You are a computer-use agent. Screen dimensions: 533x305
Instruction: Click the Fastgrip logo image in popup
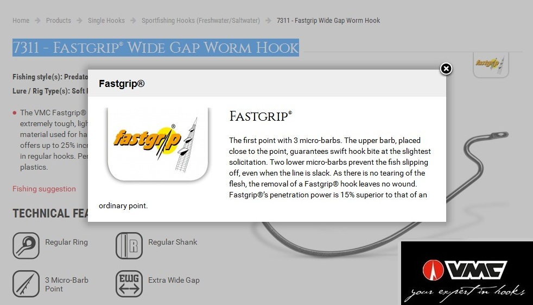pyautogui.click(x=158, y=144)
